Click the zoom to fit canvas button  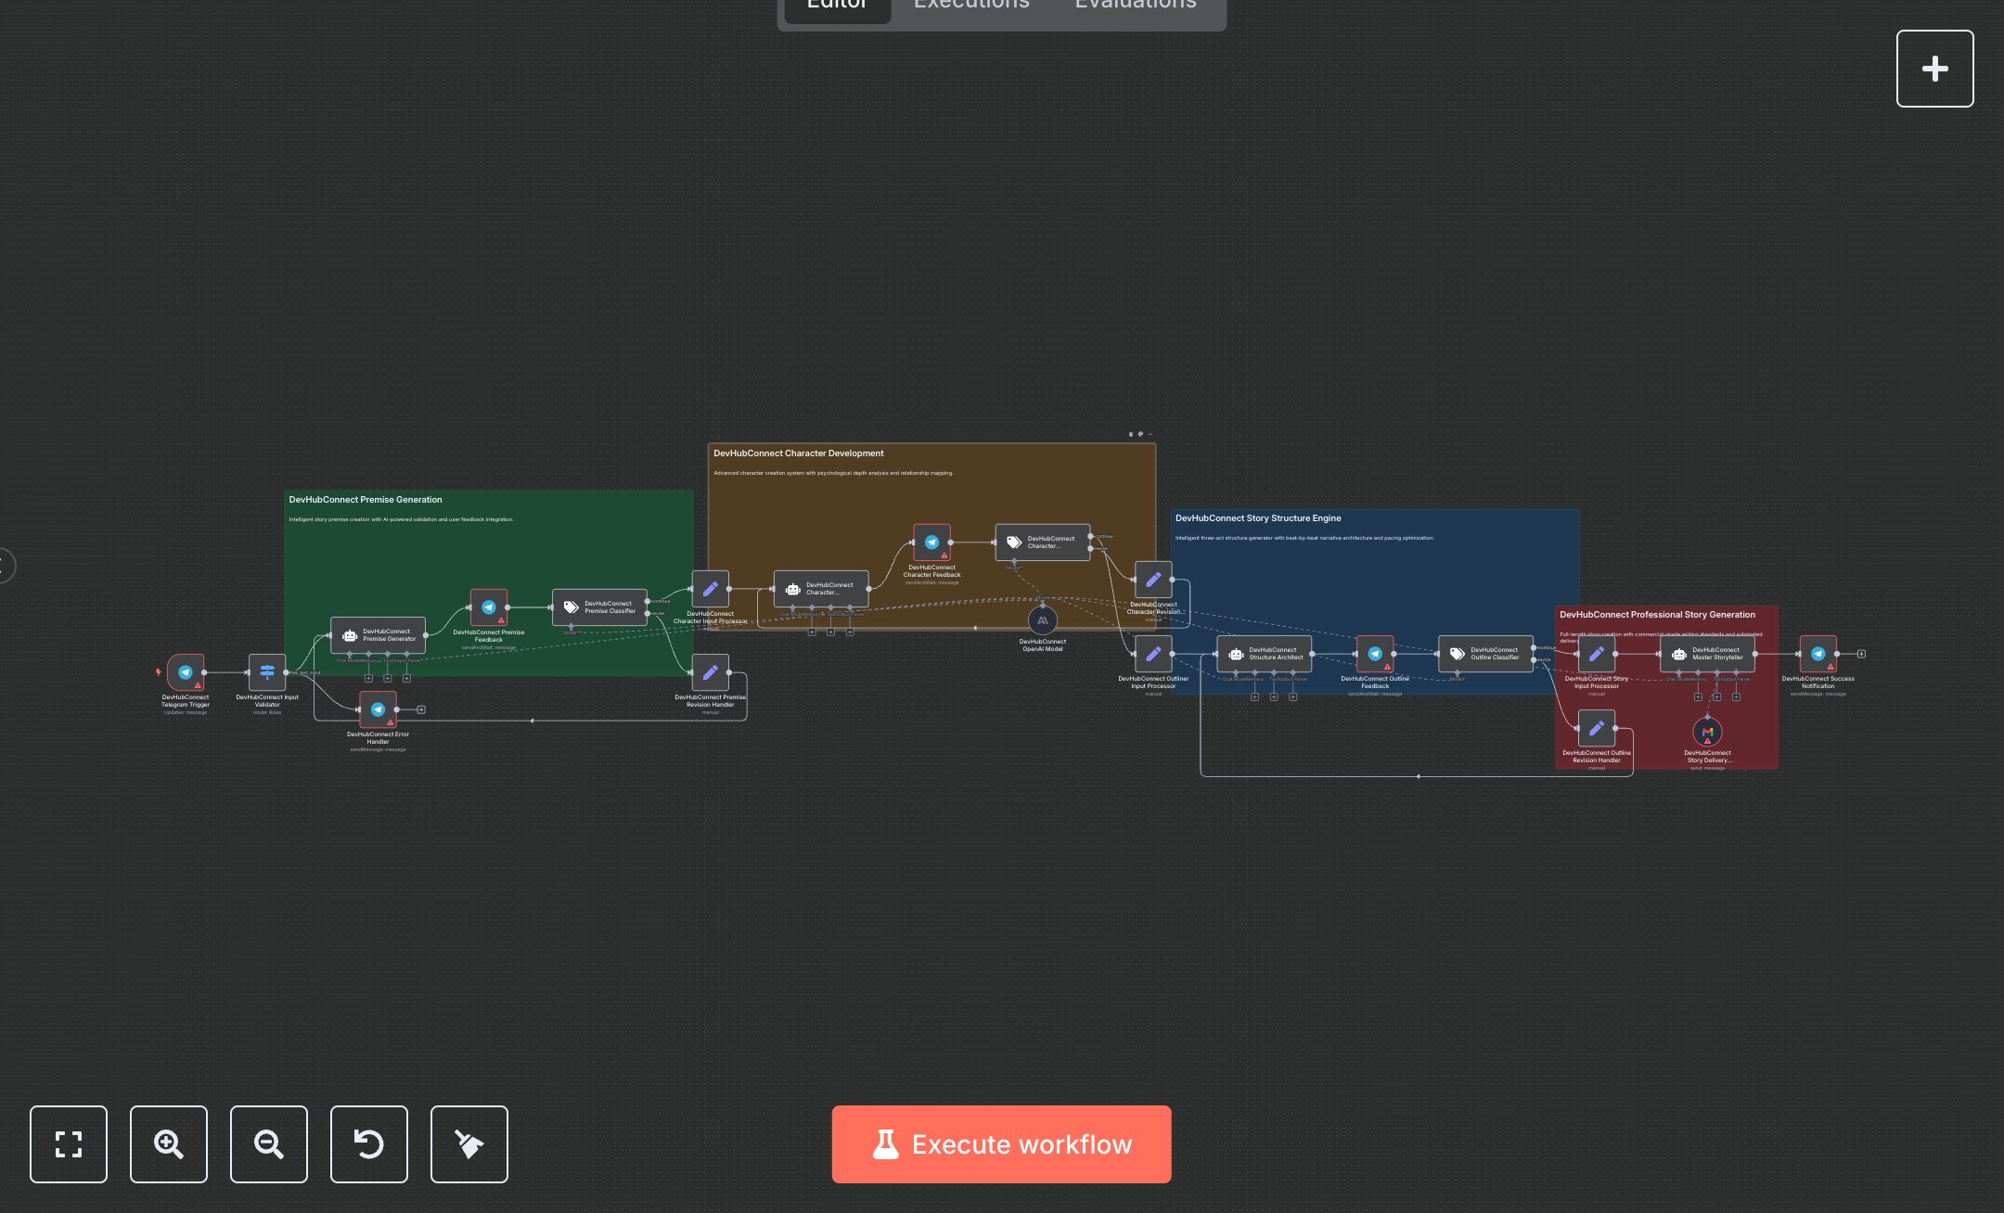tap(69, 1143)
